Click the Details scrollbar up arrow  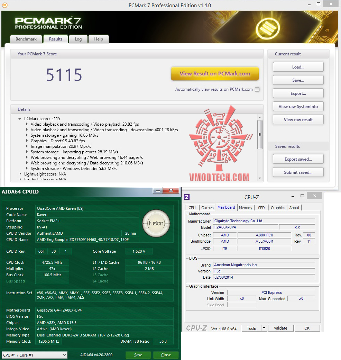coord(260,117)
